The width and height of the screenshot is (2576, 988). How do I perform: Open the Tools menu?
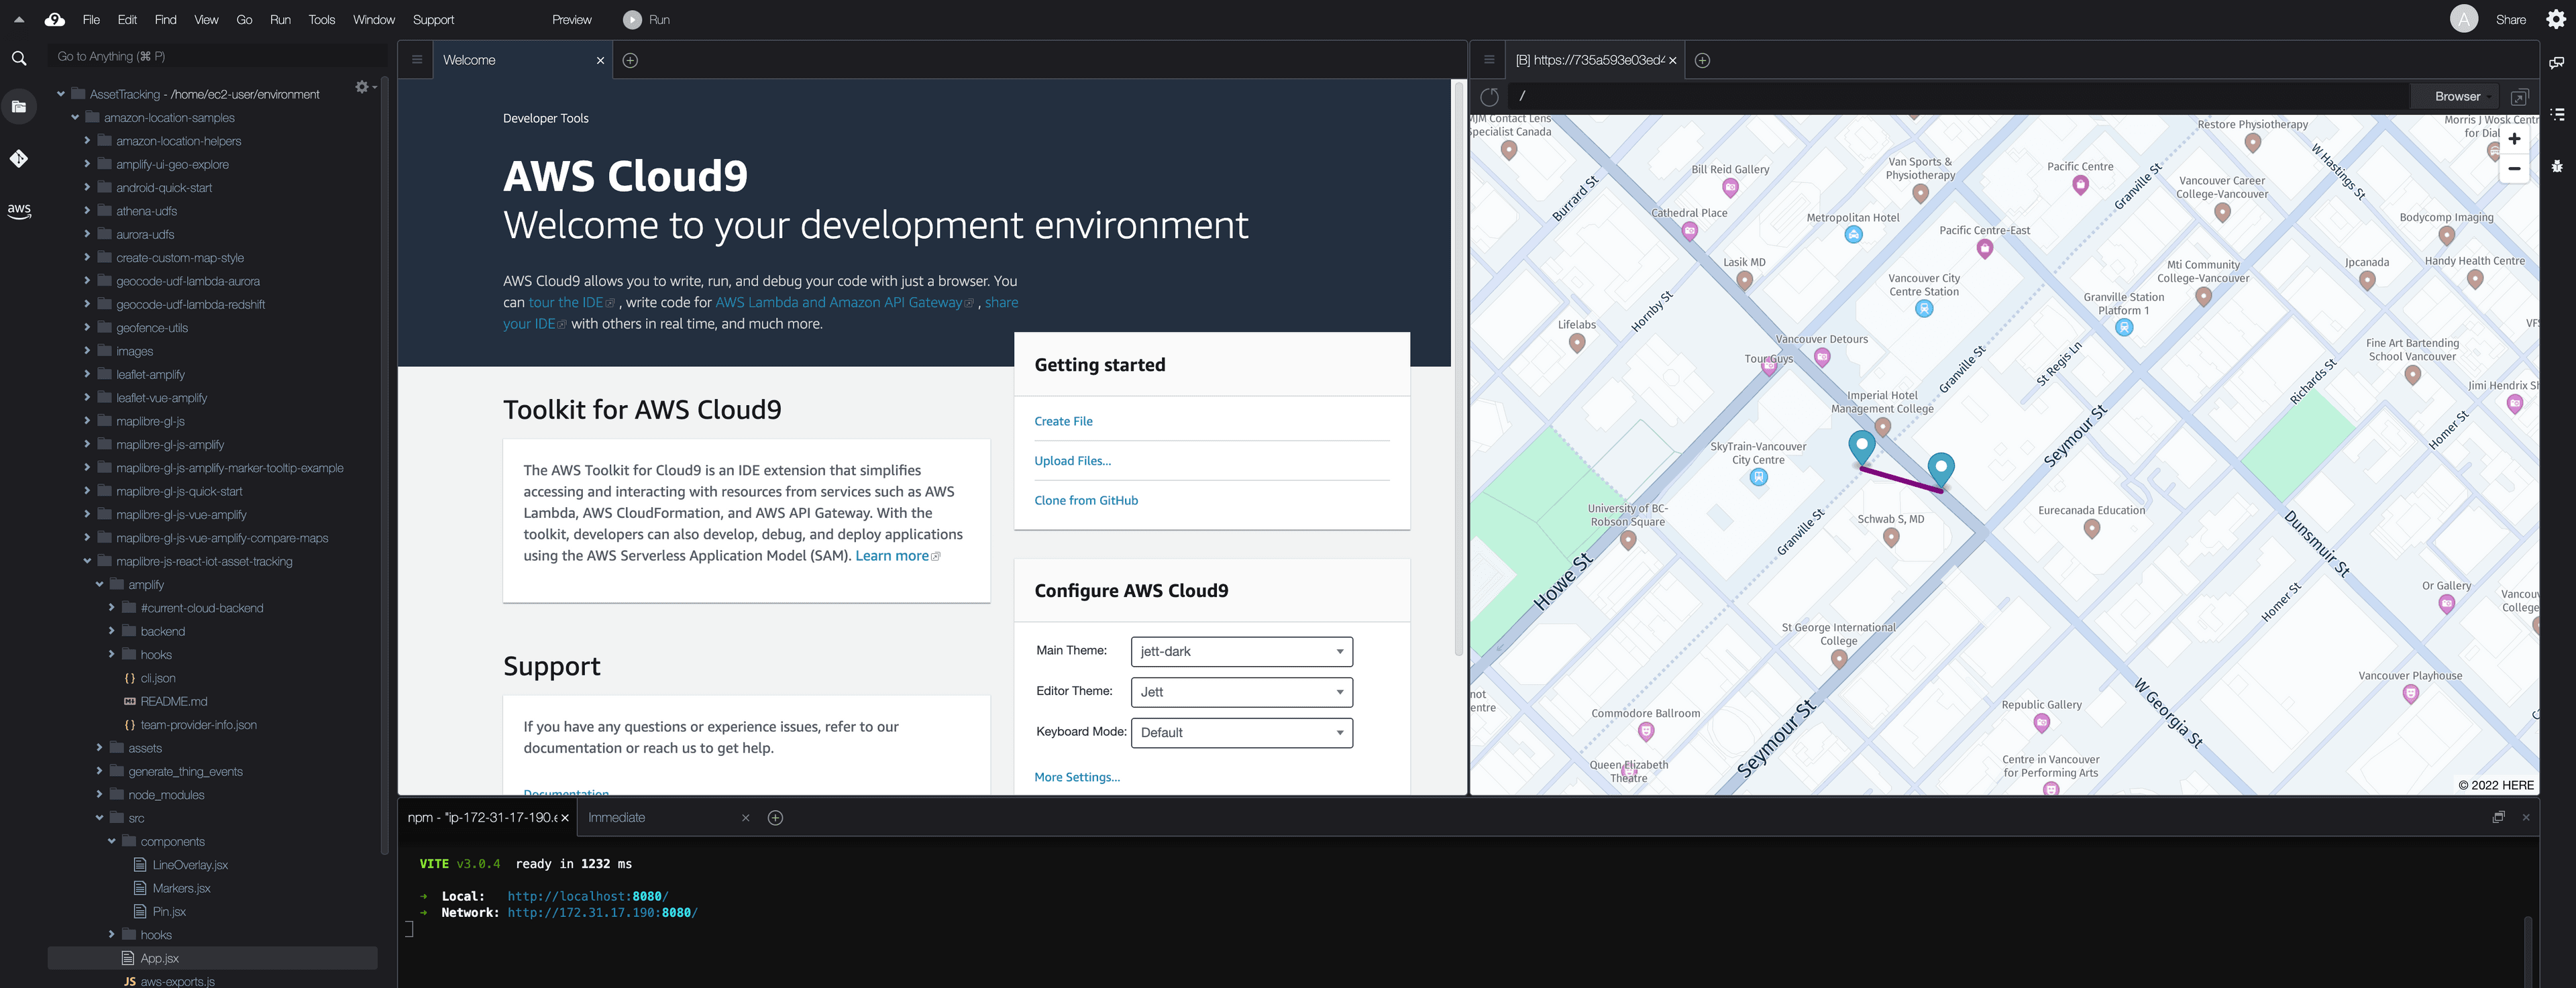coord(321,19)
